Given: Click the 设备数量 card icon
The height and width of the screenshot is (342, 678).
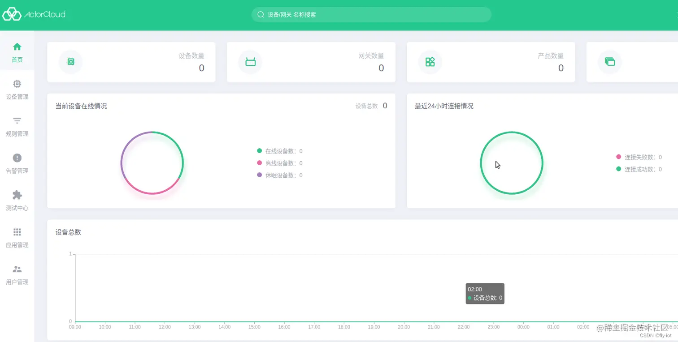Looking at the screenshot, I should click(x=70, y=62).
